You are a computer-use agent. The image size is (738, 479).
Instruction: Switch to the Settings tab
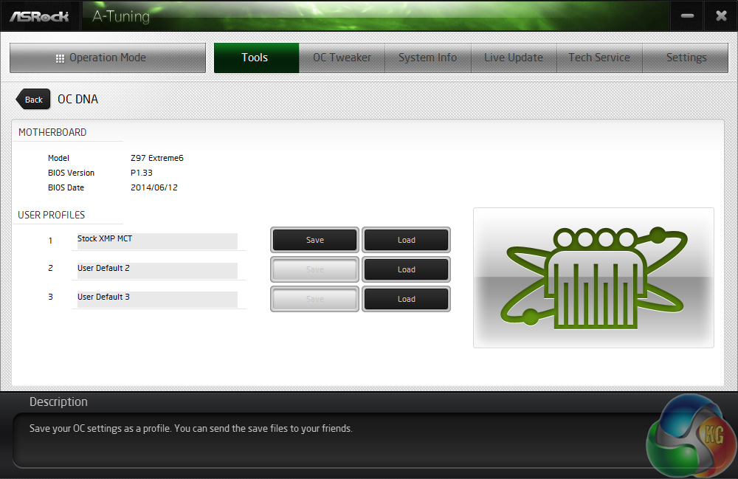[x=686, y=58]
